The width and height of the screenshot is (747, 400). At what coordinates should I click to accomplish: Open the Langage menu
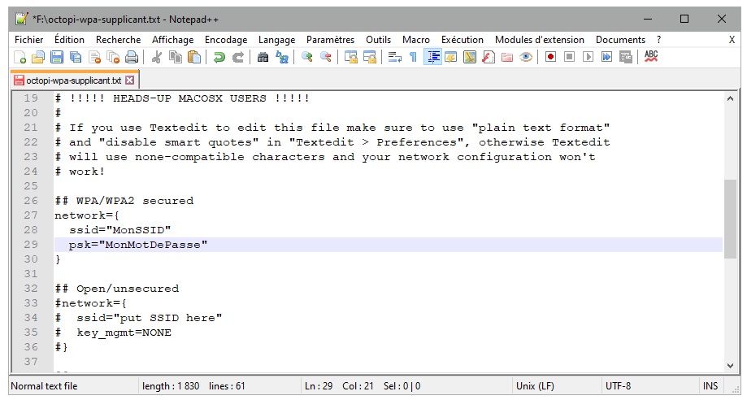[276, 40]
